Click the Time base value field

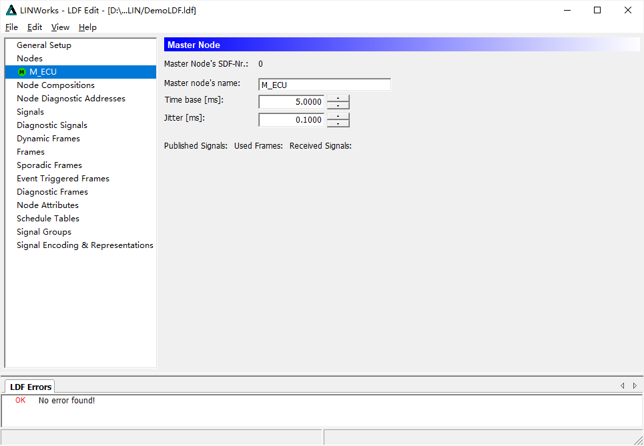click(x=292, y=102)
